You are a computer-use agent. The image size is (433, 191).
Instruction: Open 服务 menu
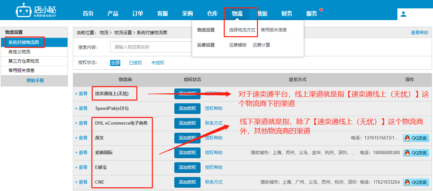coord(312,13)
